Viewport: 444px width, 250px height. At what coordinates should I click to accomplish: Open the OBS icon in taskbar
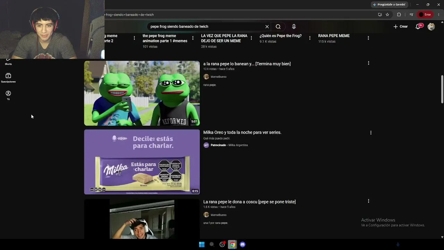pos(222,244)
